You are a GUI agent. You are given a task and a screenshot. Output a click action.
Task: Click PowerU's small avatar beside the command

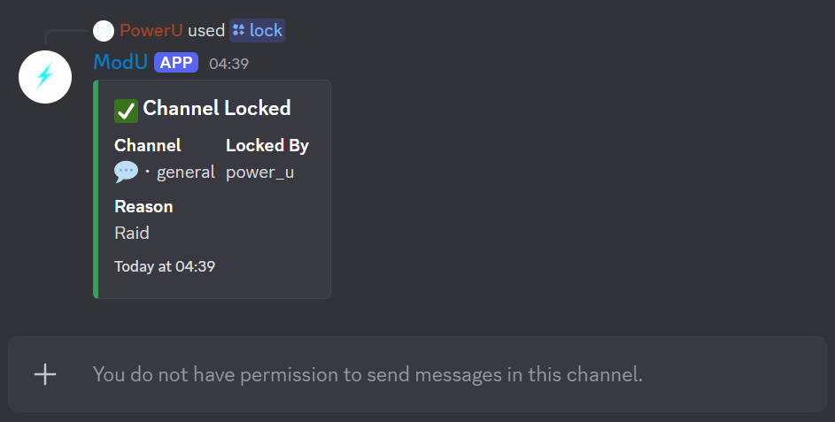click(x=104, y=30)
